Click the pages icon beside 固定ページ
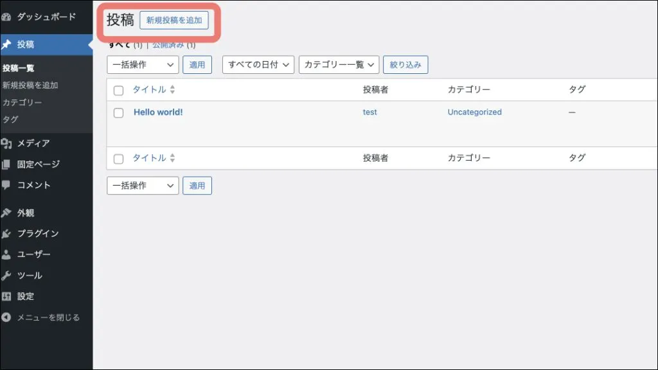The width and height of the screenshot is (658, 370). (6, 164)
